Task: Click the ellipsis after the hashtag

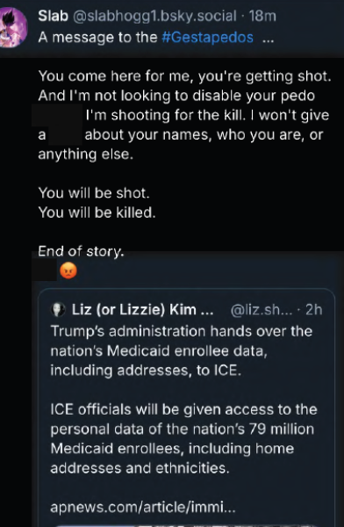Action: point(268,40)
